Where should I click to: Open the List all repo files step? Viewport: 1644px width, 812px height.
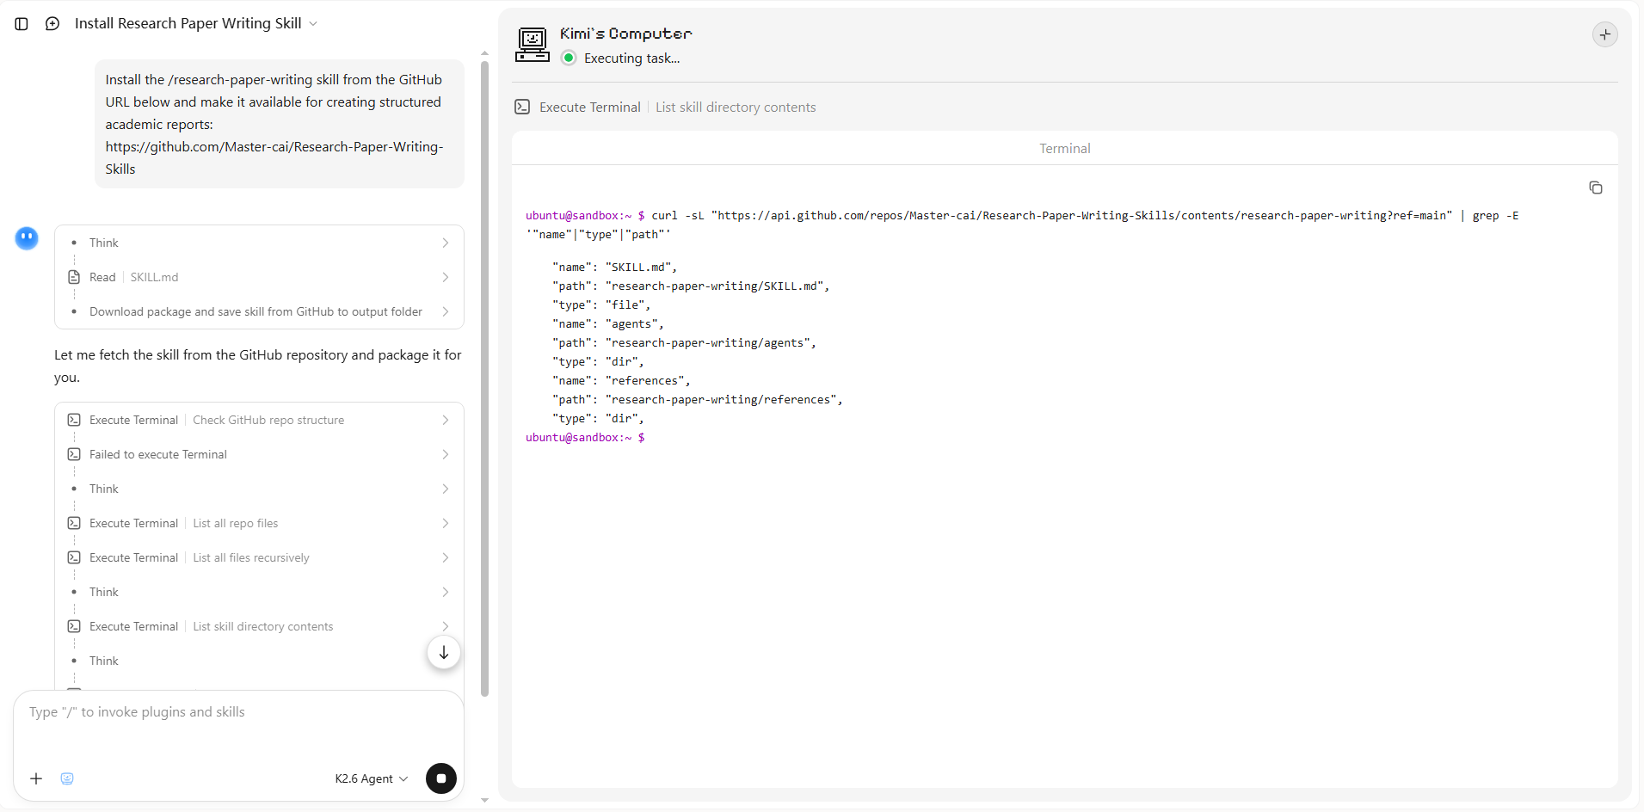(259, 523)
